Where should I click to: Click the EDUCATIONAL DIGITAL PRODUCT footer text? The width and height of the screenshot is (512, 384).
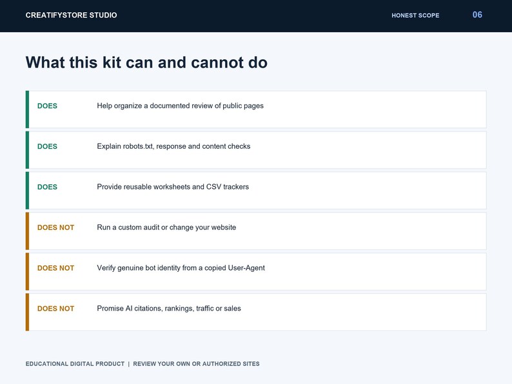75,364
